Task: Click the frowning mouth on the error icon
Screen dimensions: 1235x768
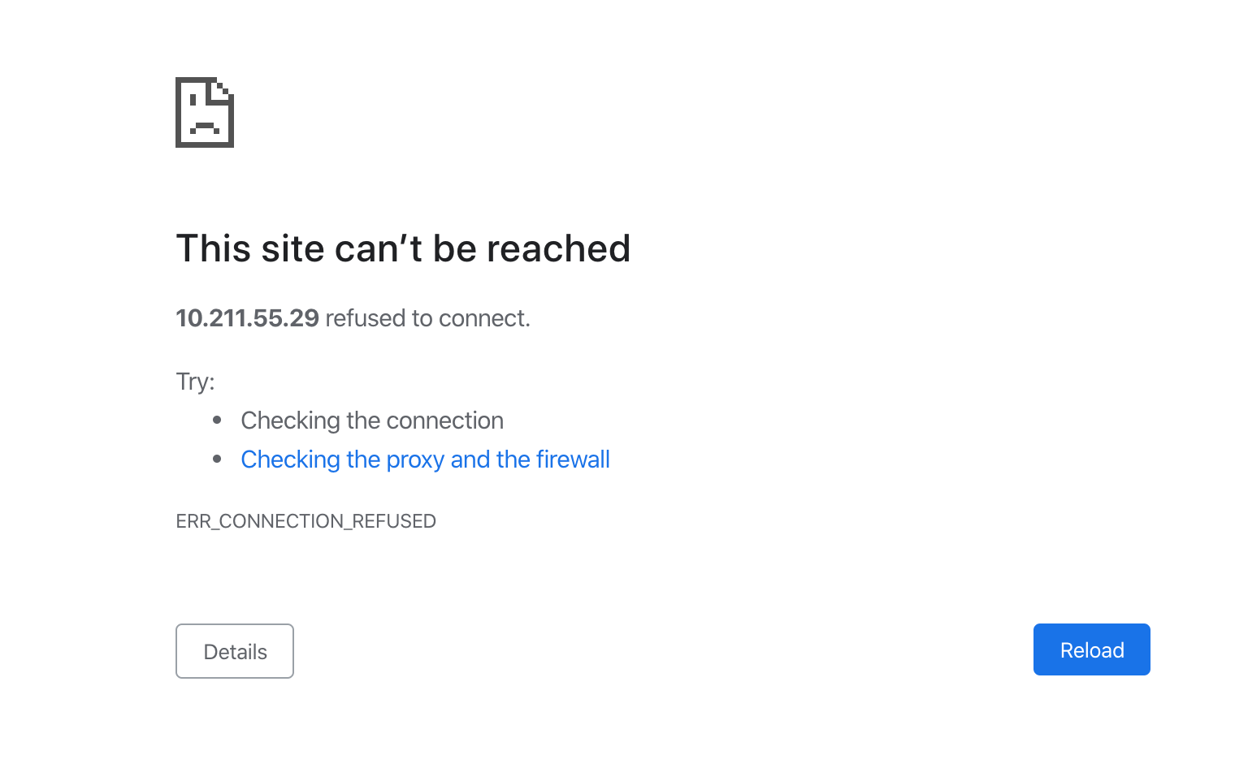Action: click(x=204, y=127)
